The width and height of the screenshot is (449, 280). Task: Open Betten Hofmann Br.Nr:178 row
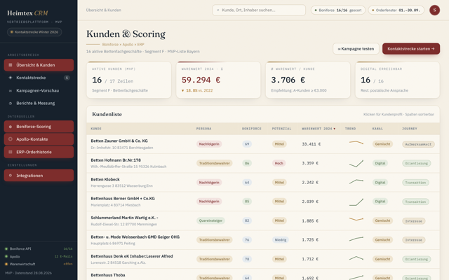(x=263, y=163)
